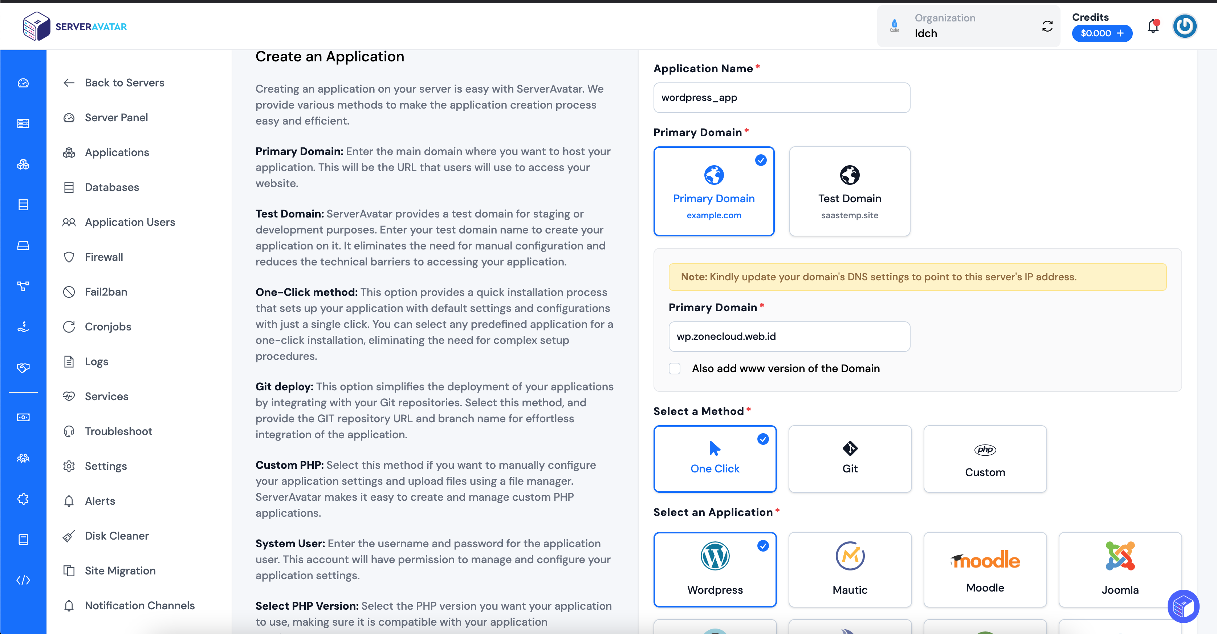Click the databases icon in blue sidebar
Screen dimensions: 1217x634
(x=23, y=205)
